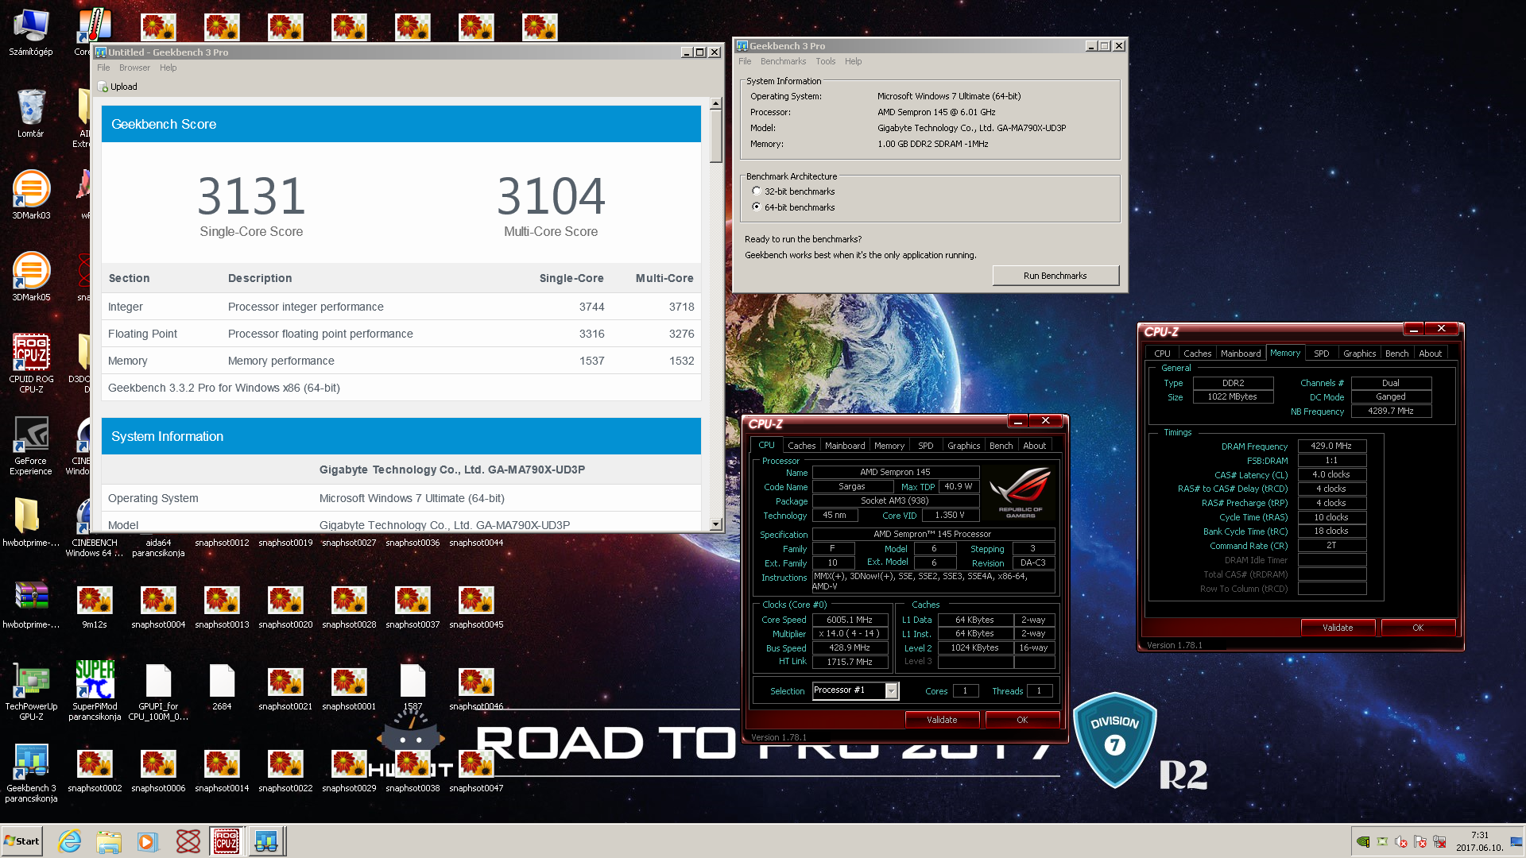Open Graphics tab in CPU-Z Memory window
The width and height of the screenshot is (1526, 858).
pyautogui.click(x=1359, y=354)
